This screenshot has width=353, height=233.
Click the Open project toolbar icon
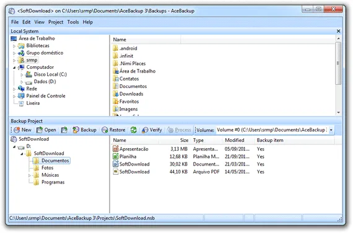[40, 130]
